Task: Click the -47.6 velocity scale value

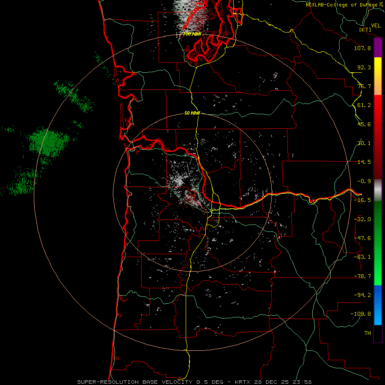Action: point(362,238)
